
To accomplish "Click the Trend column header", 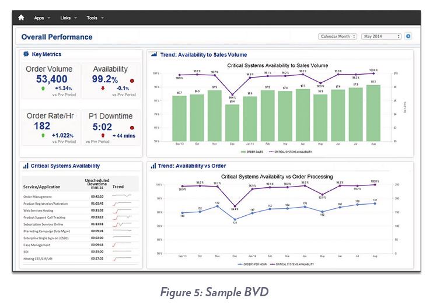I will (118, 187).
